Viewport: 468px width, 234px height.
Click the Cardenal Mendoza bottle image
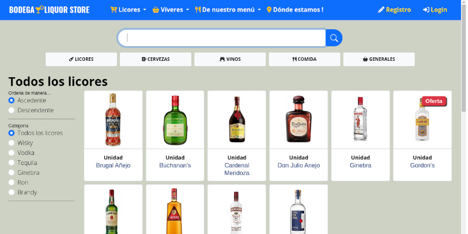(237, 119)
